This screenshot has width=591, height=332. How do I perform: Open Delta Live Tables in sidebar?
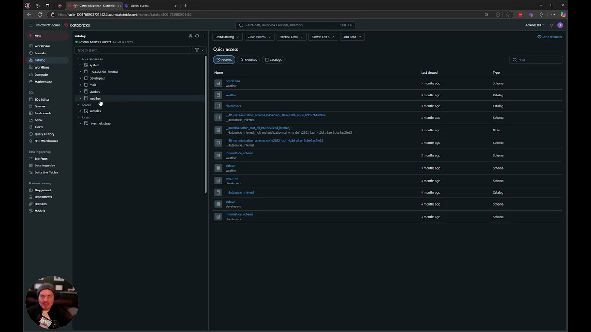click(x=46, y=172)
